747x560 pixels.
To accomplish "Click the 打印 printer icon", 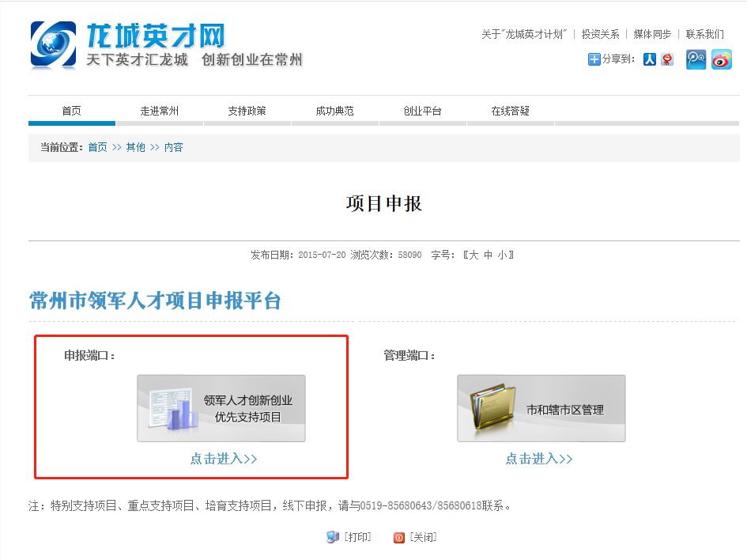I will [x=333, y=536].
